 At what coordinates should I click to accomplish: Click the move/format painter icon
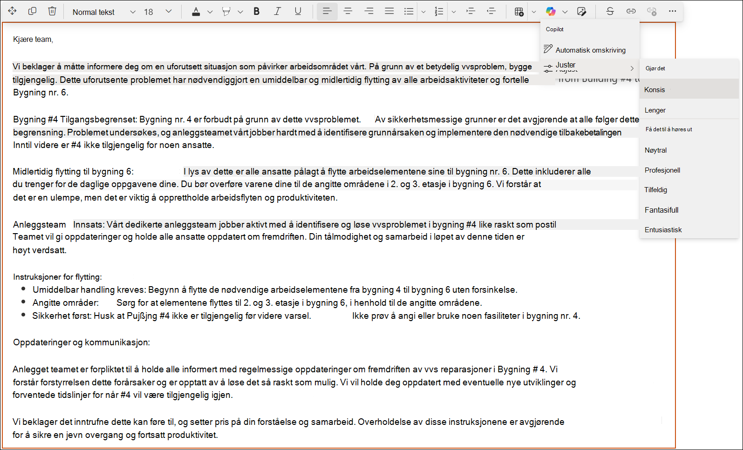13,11
